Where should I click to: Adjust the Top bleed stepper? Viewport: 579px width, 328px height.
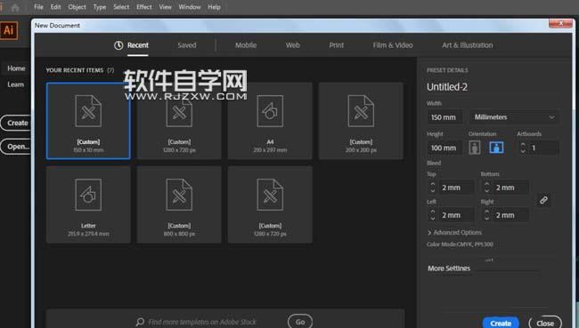click(x=433, y=188)
